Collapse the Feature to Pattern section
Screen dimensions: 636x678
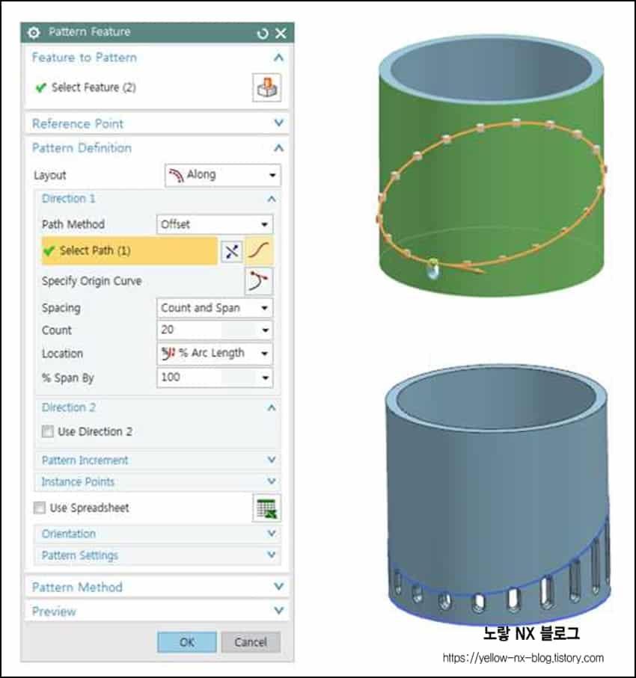[279, 58]
